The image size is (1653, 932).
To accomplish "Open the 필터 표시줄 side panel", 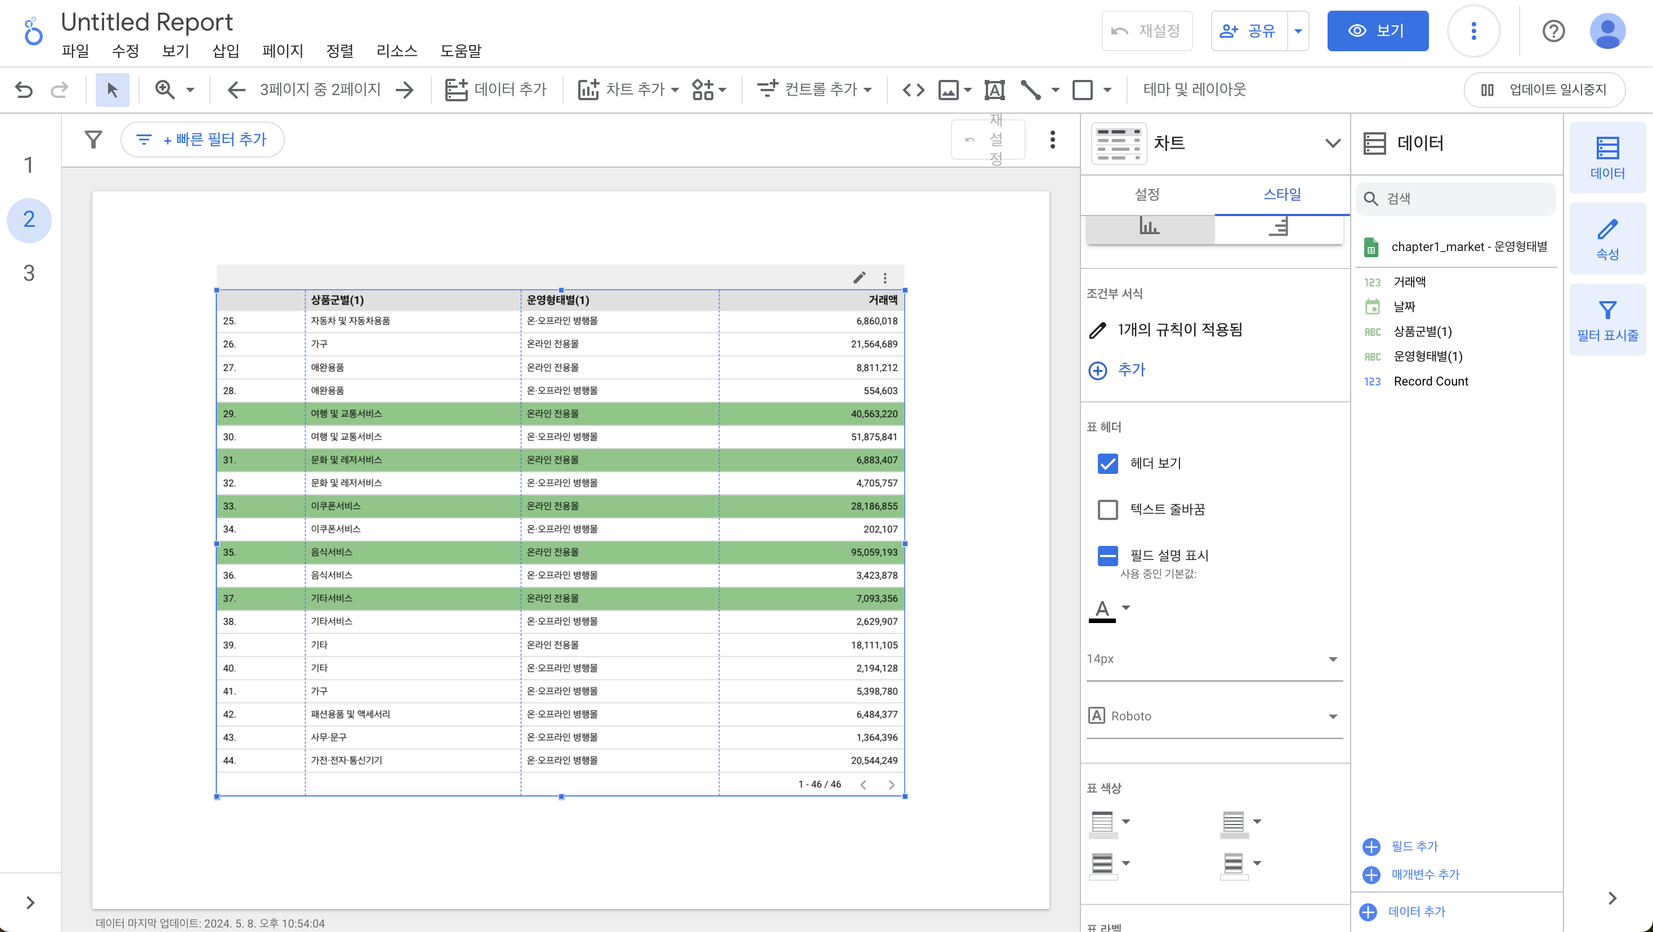I will (x=1607, y=320).
